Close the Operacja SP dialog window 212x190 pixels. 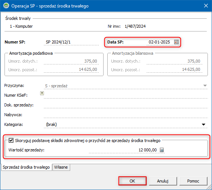click(206, 6)
